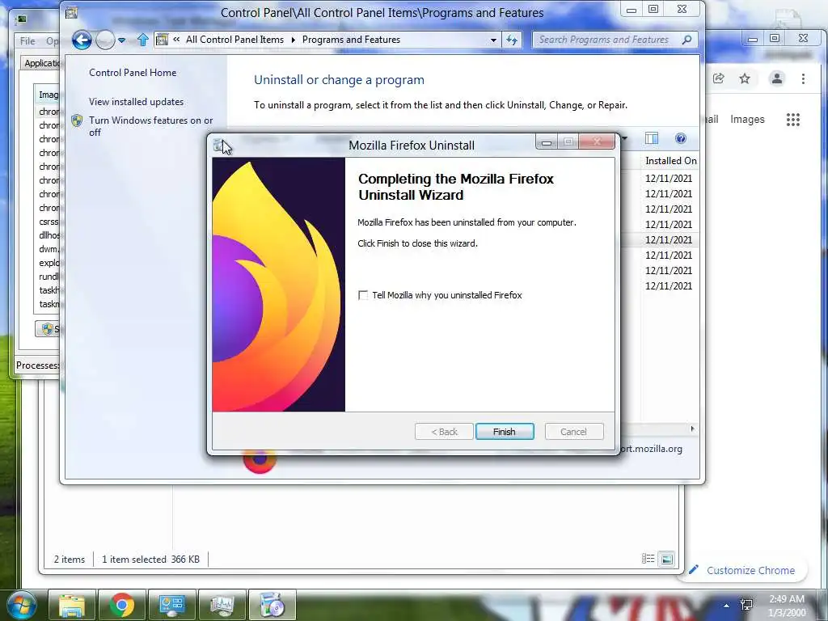Expand the address bar history dropdown

(x=493, y=40)
